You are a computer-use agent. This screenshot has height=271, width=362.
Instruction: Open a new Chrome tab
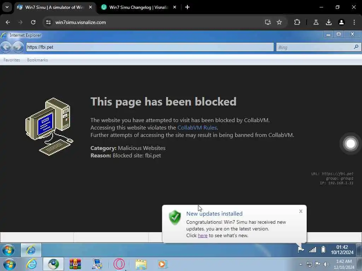tap(187, 7)
